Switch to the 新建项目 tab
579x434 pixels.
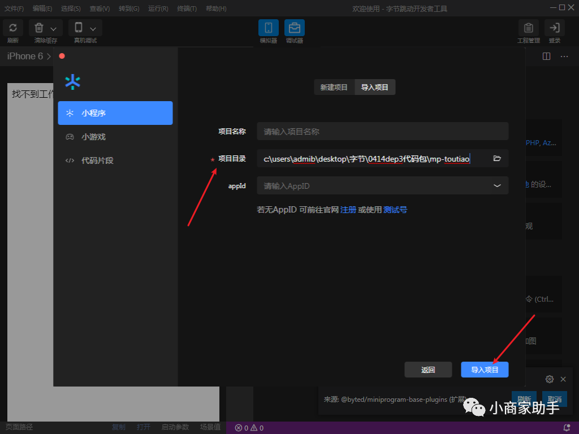coord(334,87)
